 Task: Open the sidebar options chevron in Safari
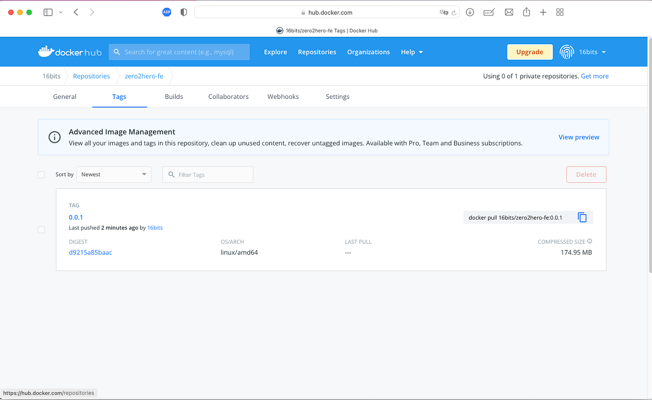61,13
